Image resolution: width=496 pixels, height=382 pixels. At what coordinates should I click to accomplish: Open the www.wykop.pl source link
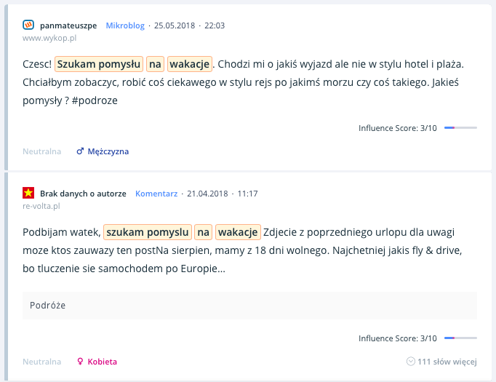(49, 37)
